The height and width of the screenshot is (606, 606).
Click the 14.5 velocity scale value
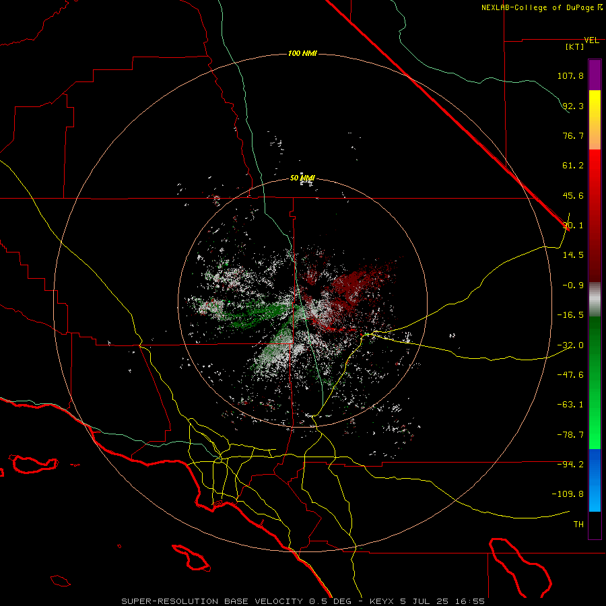(x=573, y=255)
